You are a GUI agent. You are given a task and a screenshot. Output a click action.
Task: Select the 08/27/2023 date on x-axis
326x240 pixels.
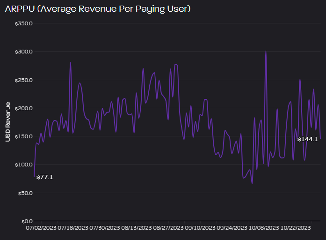click(x=168, y=228)
